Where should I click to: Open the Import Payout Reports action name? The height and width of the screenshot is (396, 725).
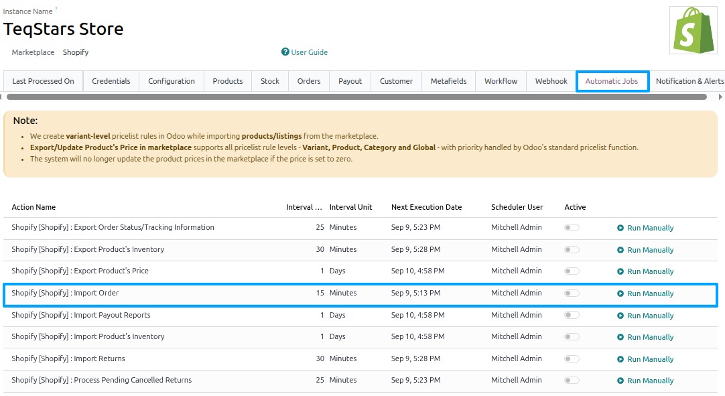pyautogui.click(x=81, y=315)
